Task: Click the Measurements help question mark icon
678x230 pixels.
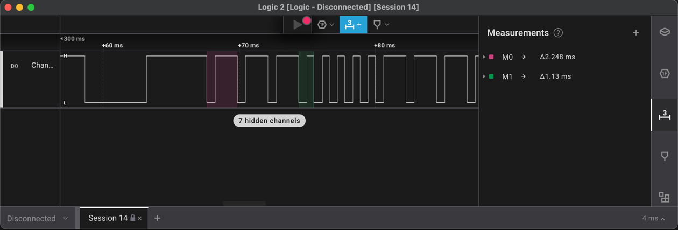Action: tap(558, 33)
